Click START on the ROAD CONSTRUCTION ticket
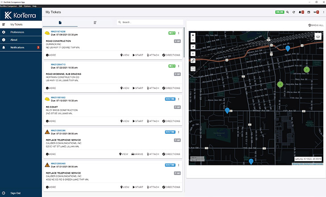This screenshot has width=326, height=197. (x=138, y=55)
